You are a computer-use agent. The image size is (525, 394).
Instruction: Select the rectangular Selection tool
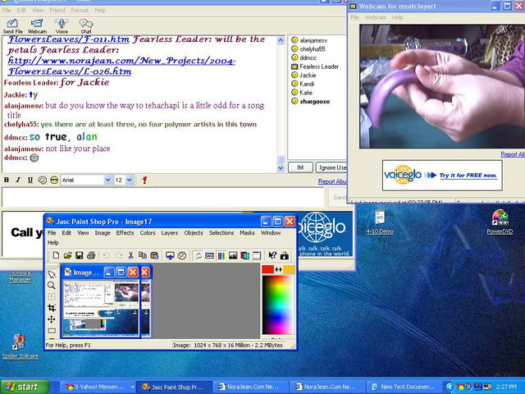[x=52, y=331]
